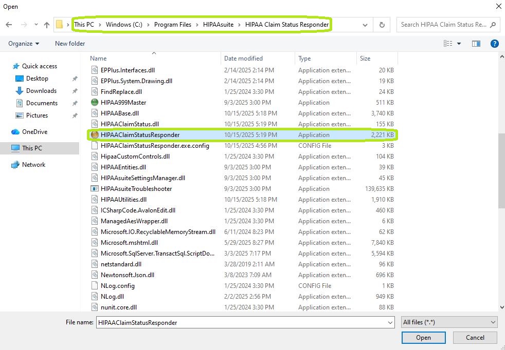The image size is (505, 350).
Task: Open the blue Help icon
Action: (494, 44)
